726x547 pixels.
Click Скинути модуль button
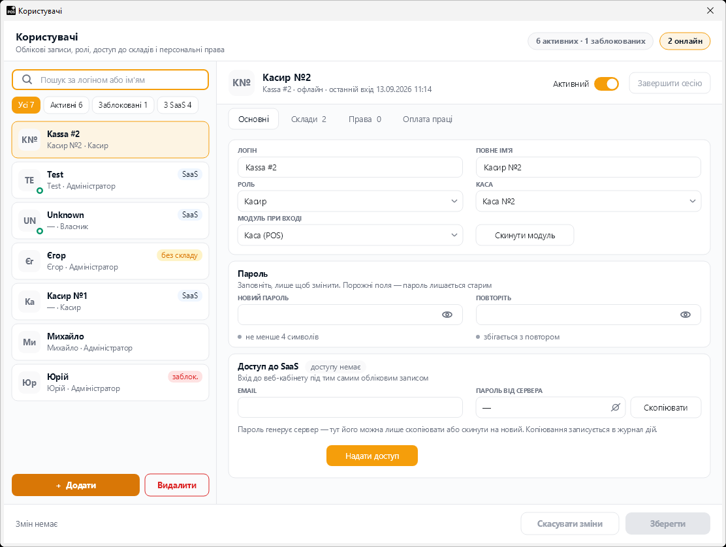point(525,235)
